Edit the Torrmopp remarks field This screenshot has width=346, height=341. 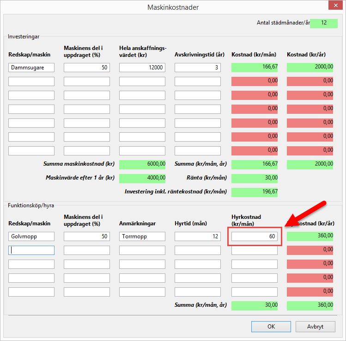click(x=142, y=236)
